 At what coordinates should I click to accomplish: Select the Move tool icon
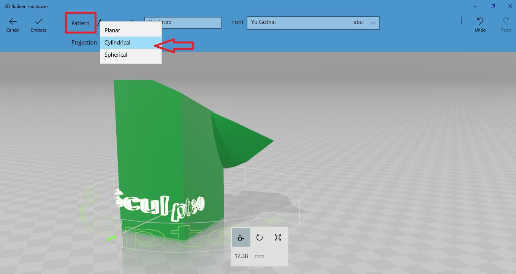(x=241, y=237)
